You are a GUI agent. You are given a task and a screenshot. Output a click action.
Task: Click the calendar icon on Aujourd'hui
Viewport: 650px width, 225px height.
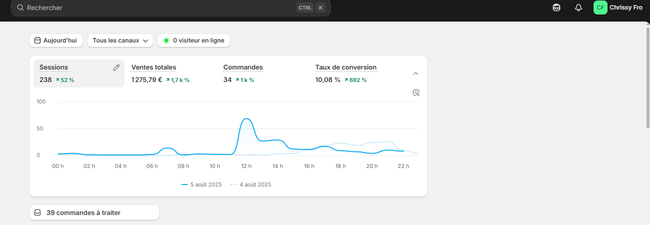coord(37,40)
